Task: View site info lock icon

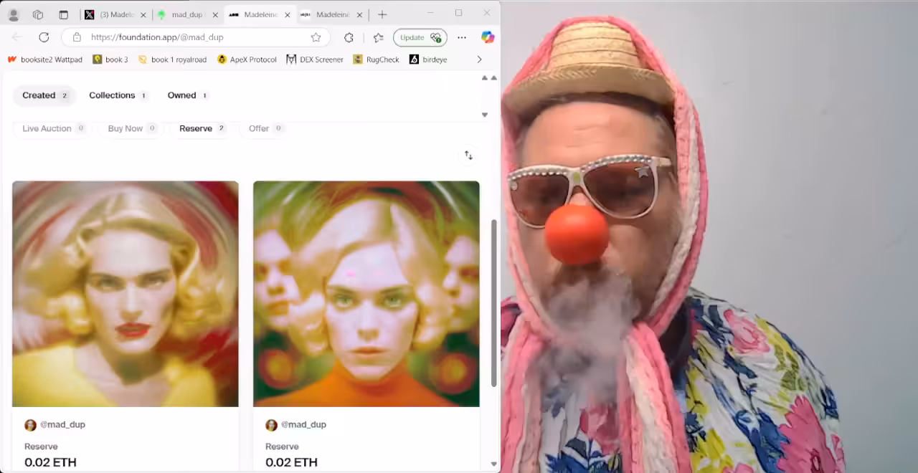Action: 77,37
